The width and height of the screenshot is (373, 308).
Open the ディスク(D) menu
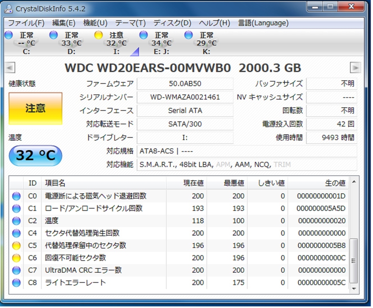pos(172,23)
